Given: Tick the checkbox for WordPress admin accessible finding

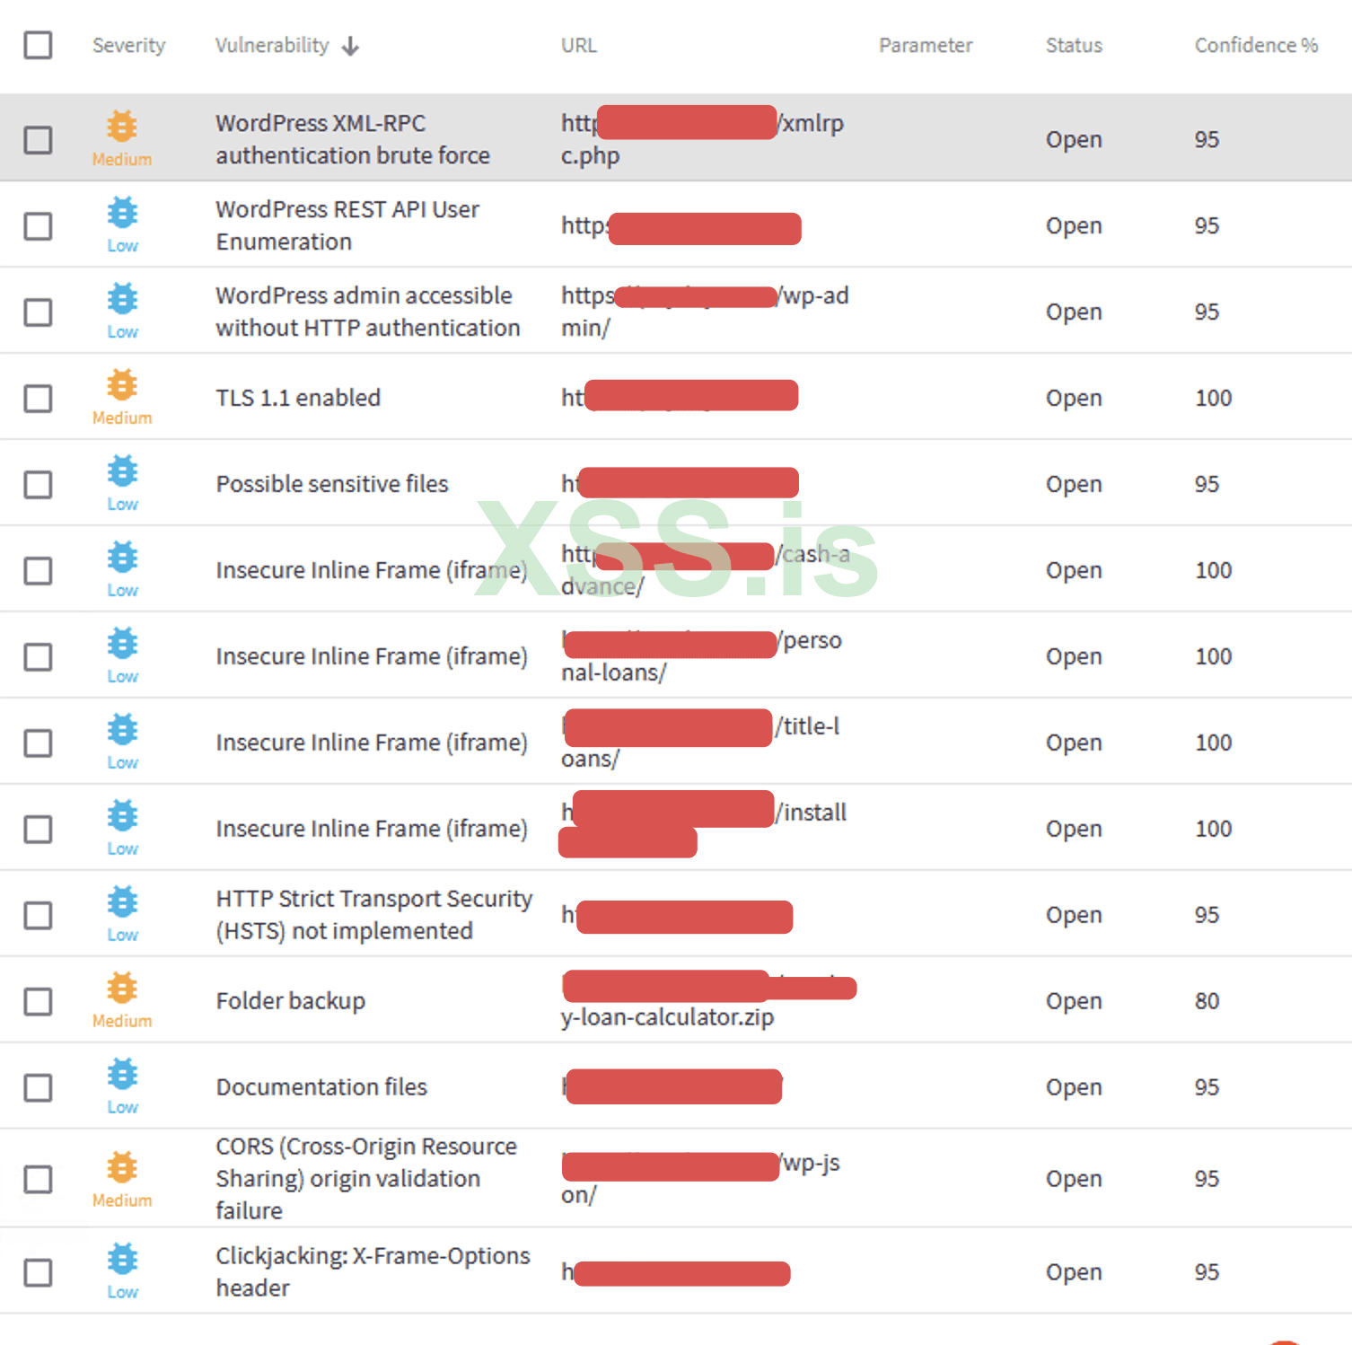Looking at the screenshot, I should pos(38,312).
